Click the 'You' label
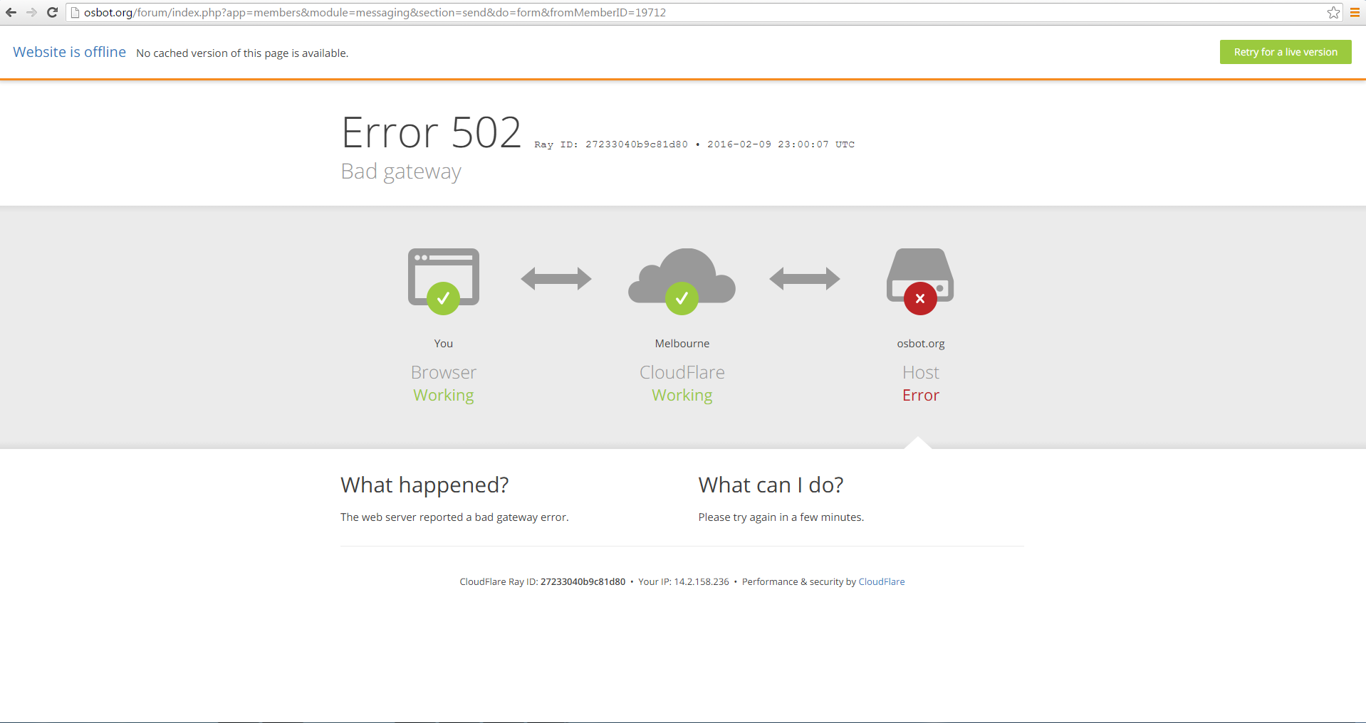The height and width of the screenshot is (723, 1366). pyautogui.click(x=444, y=343)
